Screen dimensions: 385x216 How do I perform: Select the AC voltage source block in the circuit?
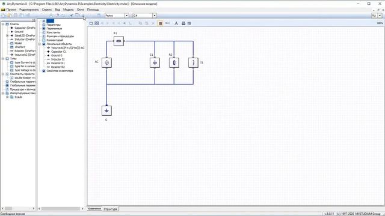(106, 62)
